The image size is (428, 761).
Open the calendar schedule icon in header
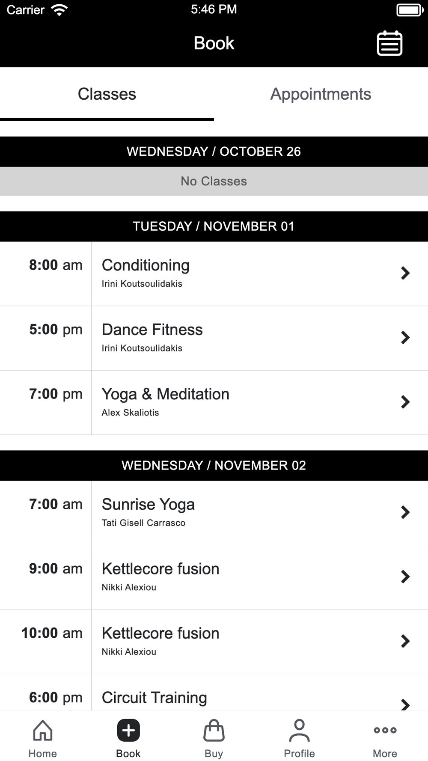click(x=389, y=43)
